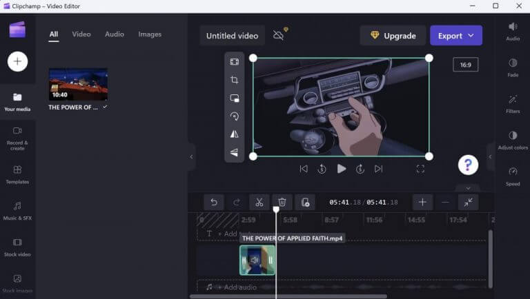Switch to the Images media tab

pos(150,34)
